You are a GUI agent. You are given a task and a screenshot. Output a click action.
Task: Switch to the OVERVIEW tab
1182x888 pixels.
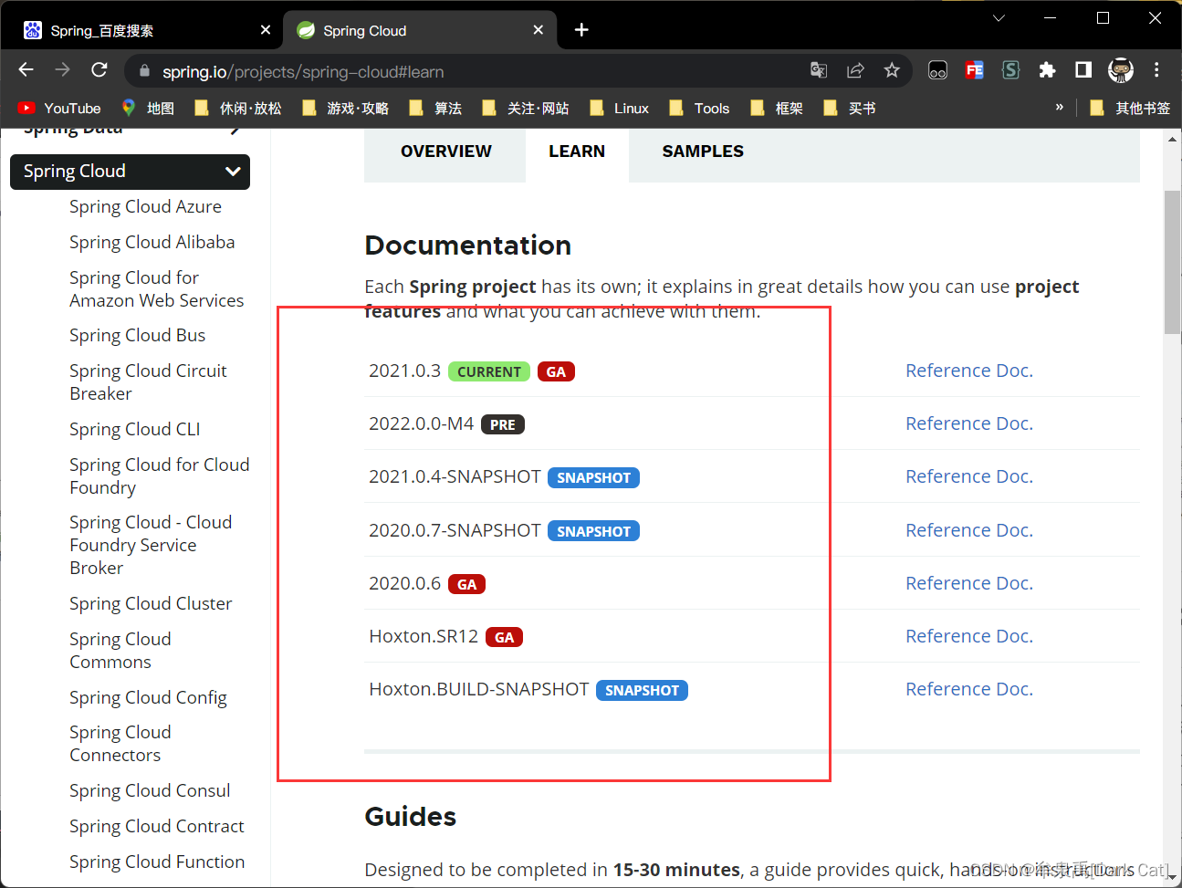(x=446, y=151)
